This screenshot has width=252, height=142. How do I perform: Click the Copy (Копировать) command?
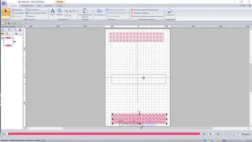pos(18,13)
